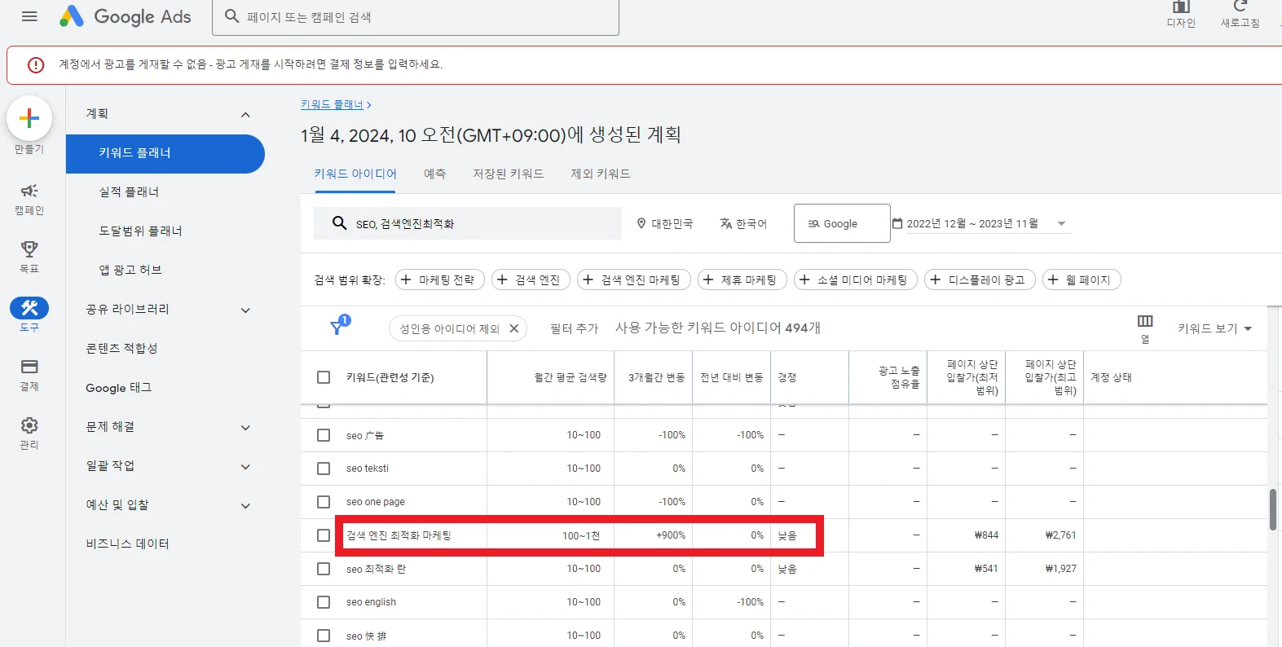Viewport: 1282px width, 647px height.
Task: Switch to 제외 키워드 tab
Action: [x=601, y=174]
